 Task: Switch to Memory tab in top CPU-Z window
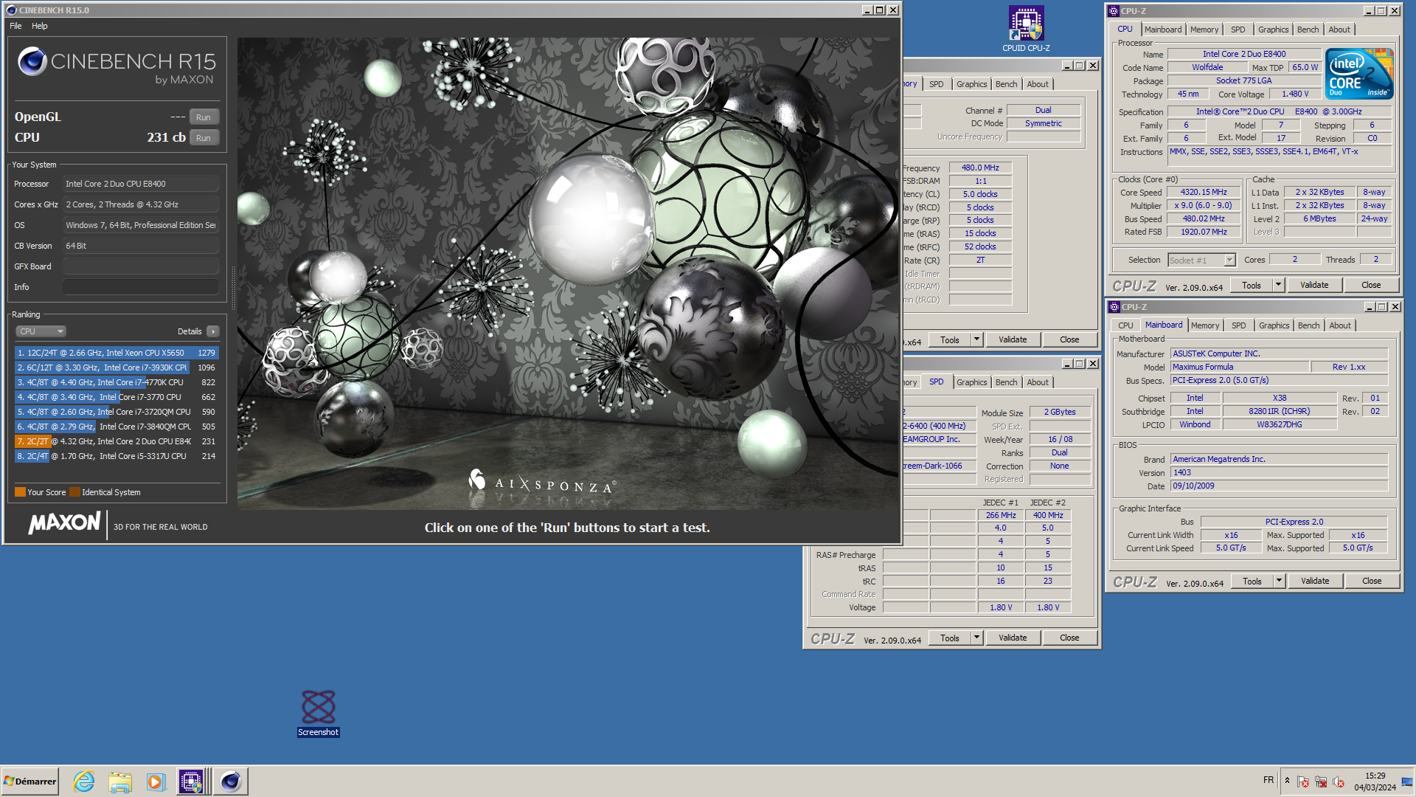tap(1204, 30)
